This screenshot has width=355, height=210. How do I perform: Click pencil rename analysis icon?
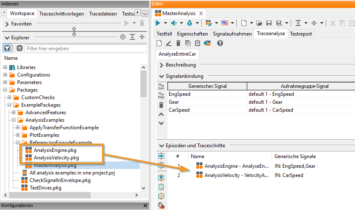[168, 43]
